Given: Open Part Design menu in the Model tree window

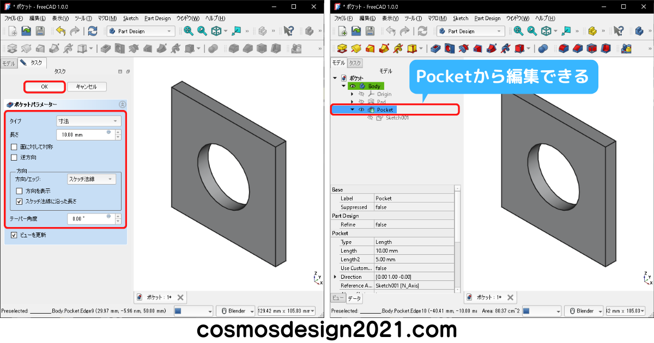Looking at the screenshot, I should tap(487, 18).
